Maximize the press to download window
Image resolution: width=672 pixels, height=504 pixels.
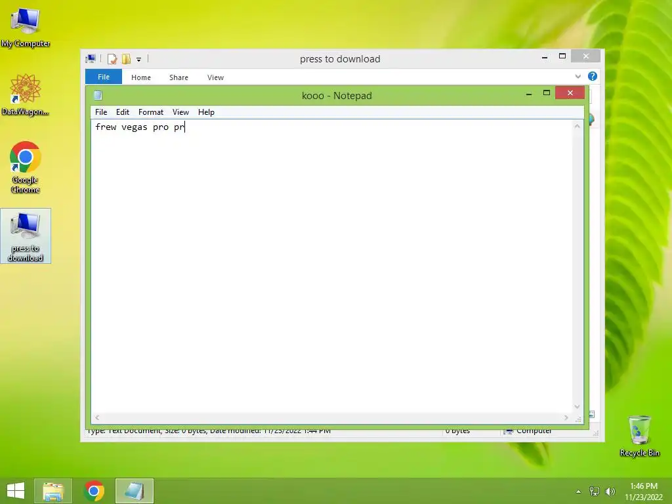(x=562, y=56)
